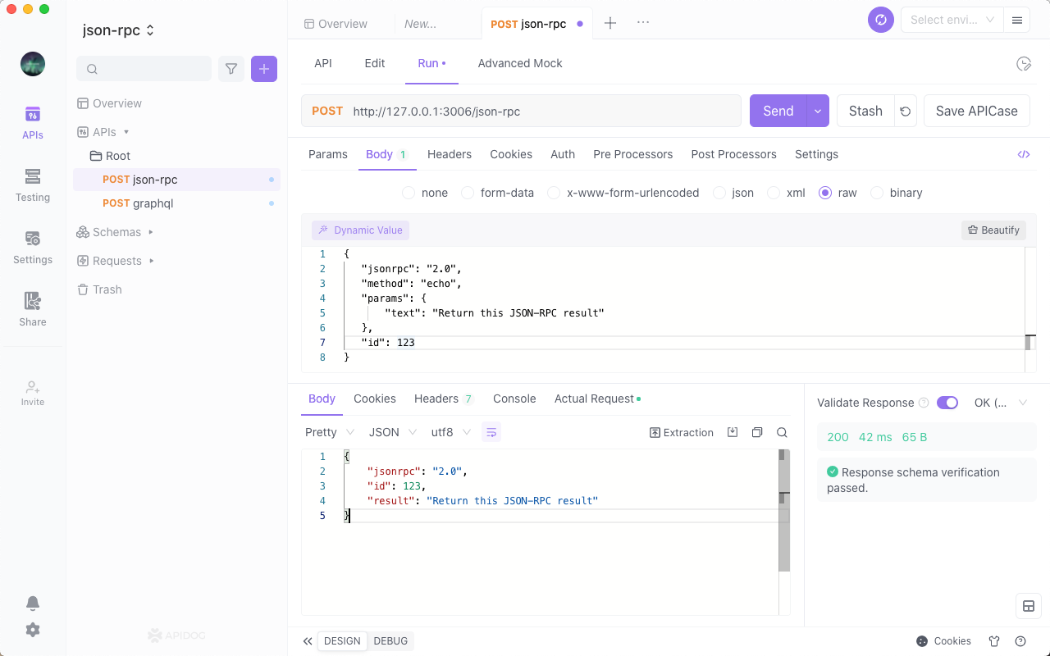Toggle the Validate Response switch
The image size is (1050, 656).
[x=947, y=403]
